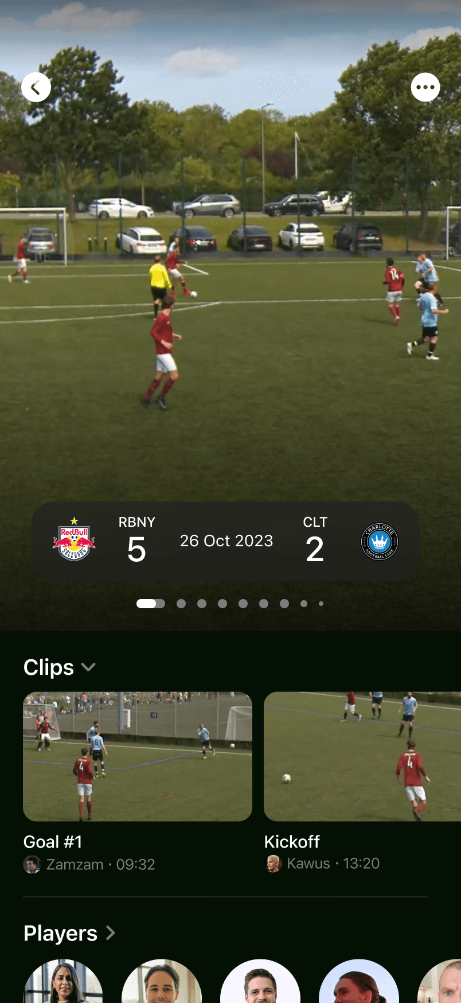The image size is (461, 1003).
Task: Jump to the second carousel page dot
Action: point(181,604)
